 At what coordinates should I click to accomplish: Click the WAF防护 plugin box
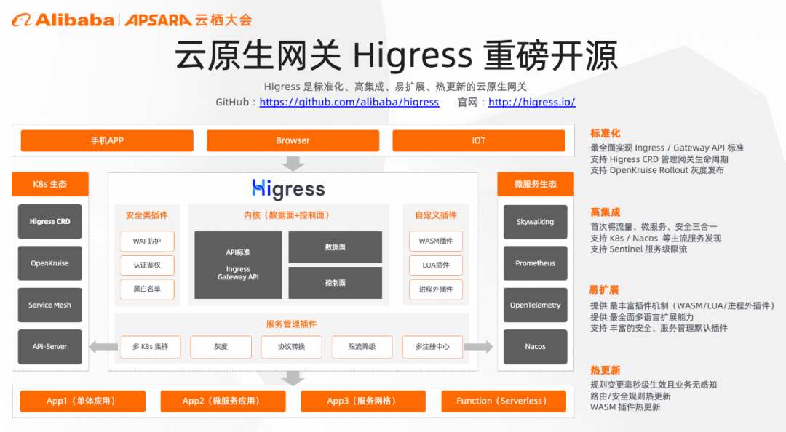147,241
